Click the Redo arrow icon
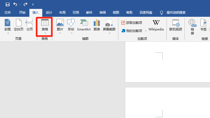Image resolution: width=210 pixels, height=118 pixels. click(25, 4)
